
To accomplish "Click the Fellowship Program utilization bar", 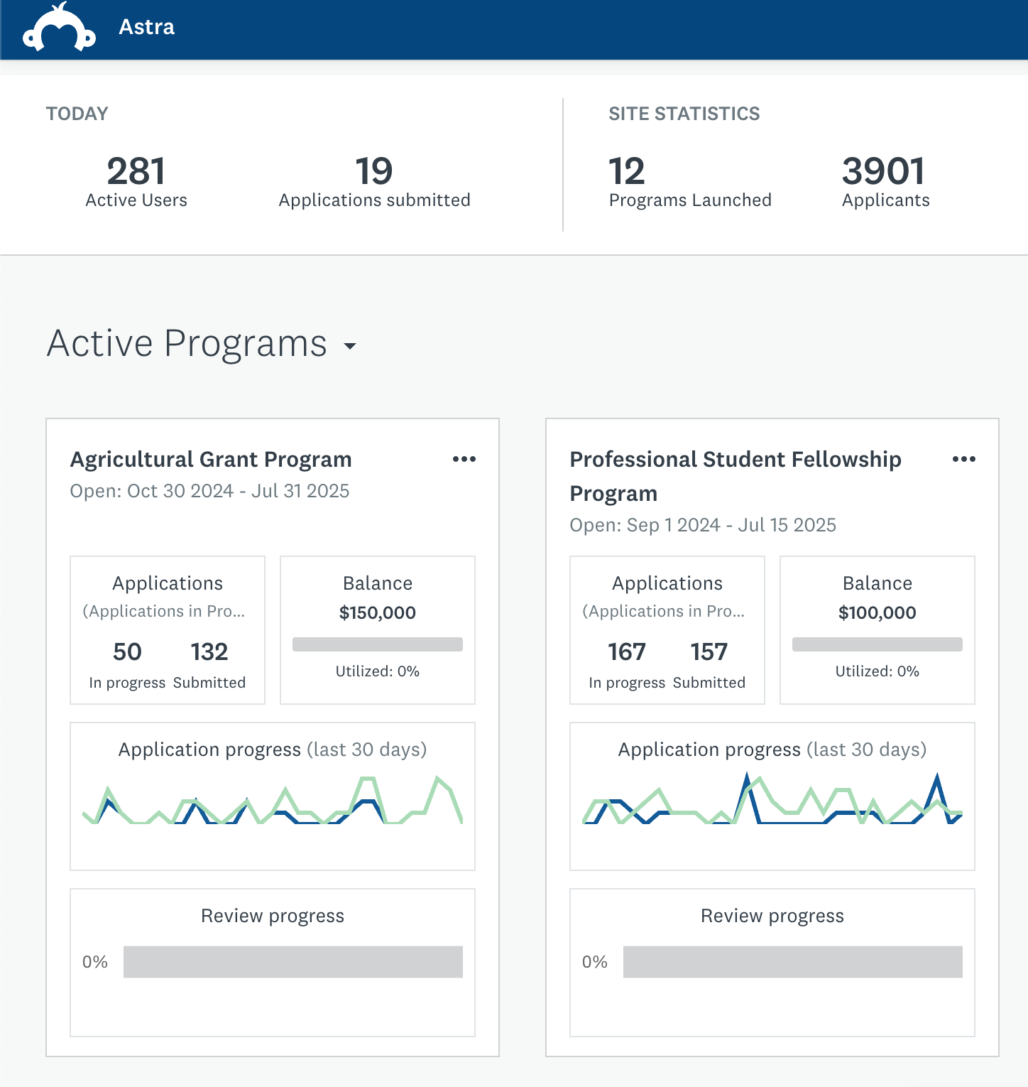I will pyautogui.click(x=877, y=643).
